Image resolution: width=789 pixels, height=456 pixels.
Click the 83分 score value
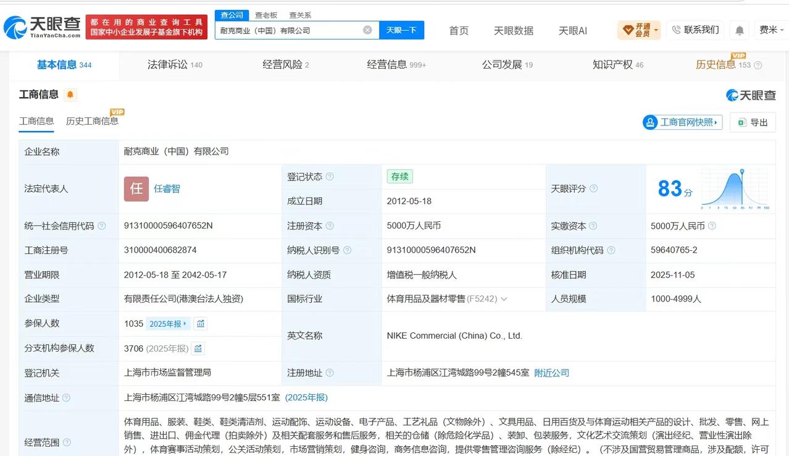click(675, 189)
